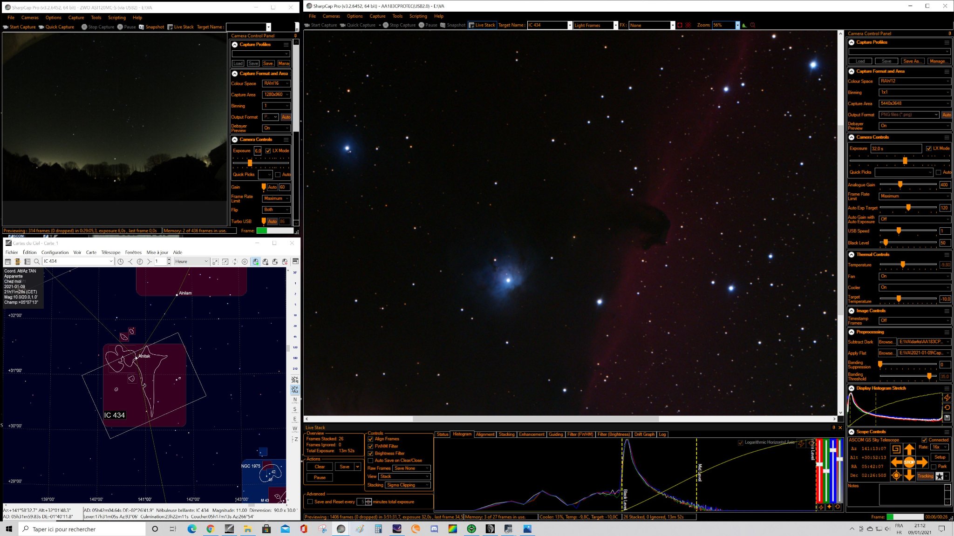Image resolution: width=954 pixels, height=536 pixels.
Task: Collapse the Thermal Controls section
Action: click(x=852, y=255)
